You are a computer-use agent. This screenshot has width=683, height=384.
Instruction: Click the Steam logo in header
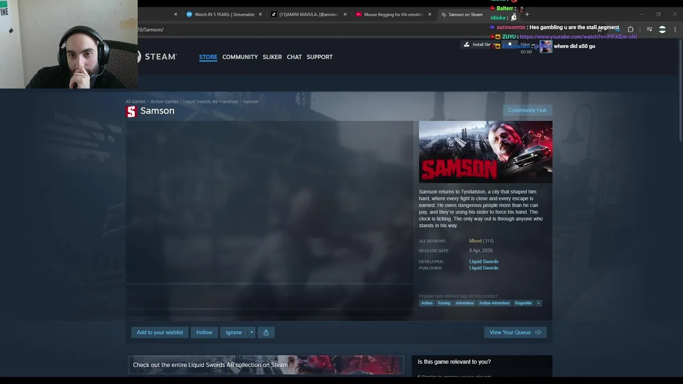coord(157,57)
